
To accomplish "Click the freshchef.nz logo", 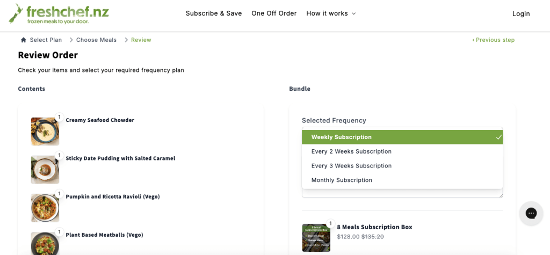I will pos(59,14).
